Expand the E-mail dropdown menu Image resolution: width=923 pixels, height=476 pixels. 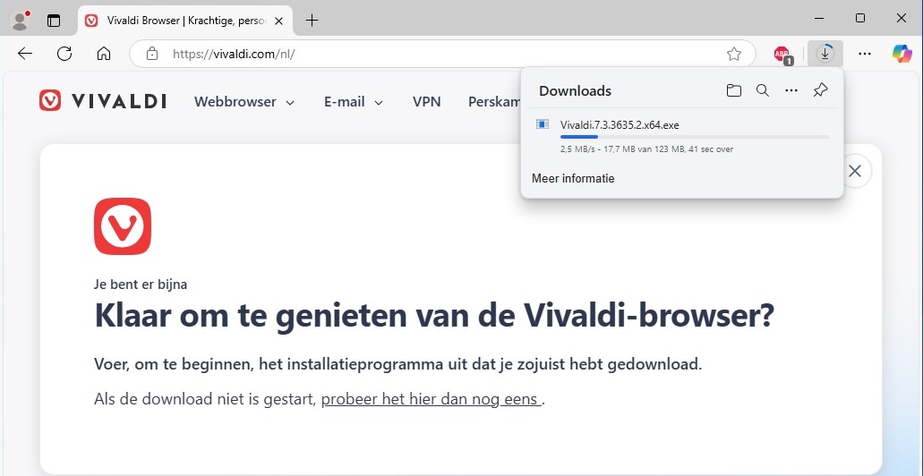click(354, 102)
